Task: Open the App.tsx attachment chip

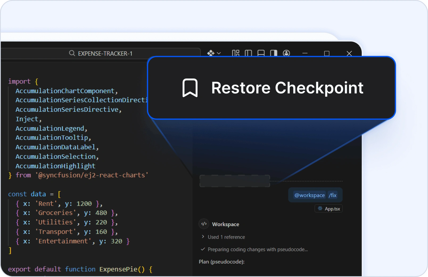Action: click(332, 209)
